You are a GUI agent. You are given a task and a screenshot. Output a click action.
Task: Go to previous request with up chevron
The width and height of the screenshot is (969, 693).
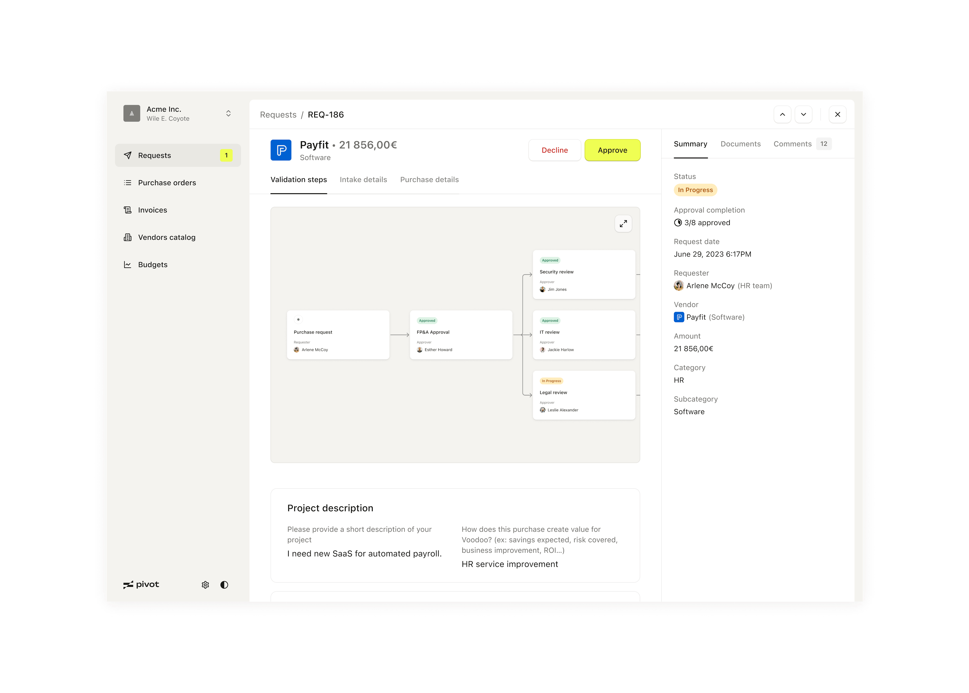click(x=783, y=114)
